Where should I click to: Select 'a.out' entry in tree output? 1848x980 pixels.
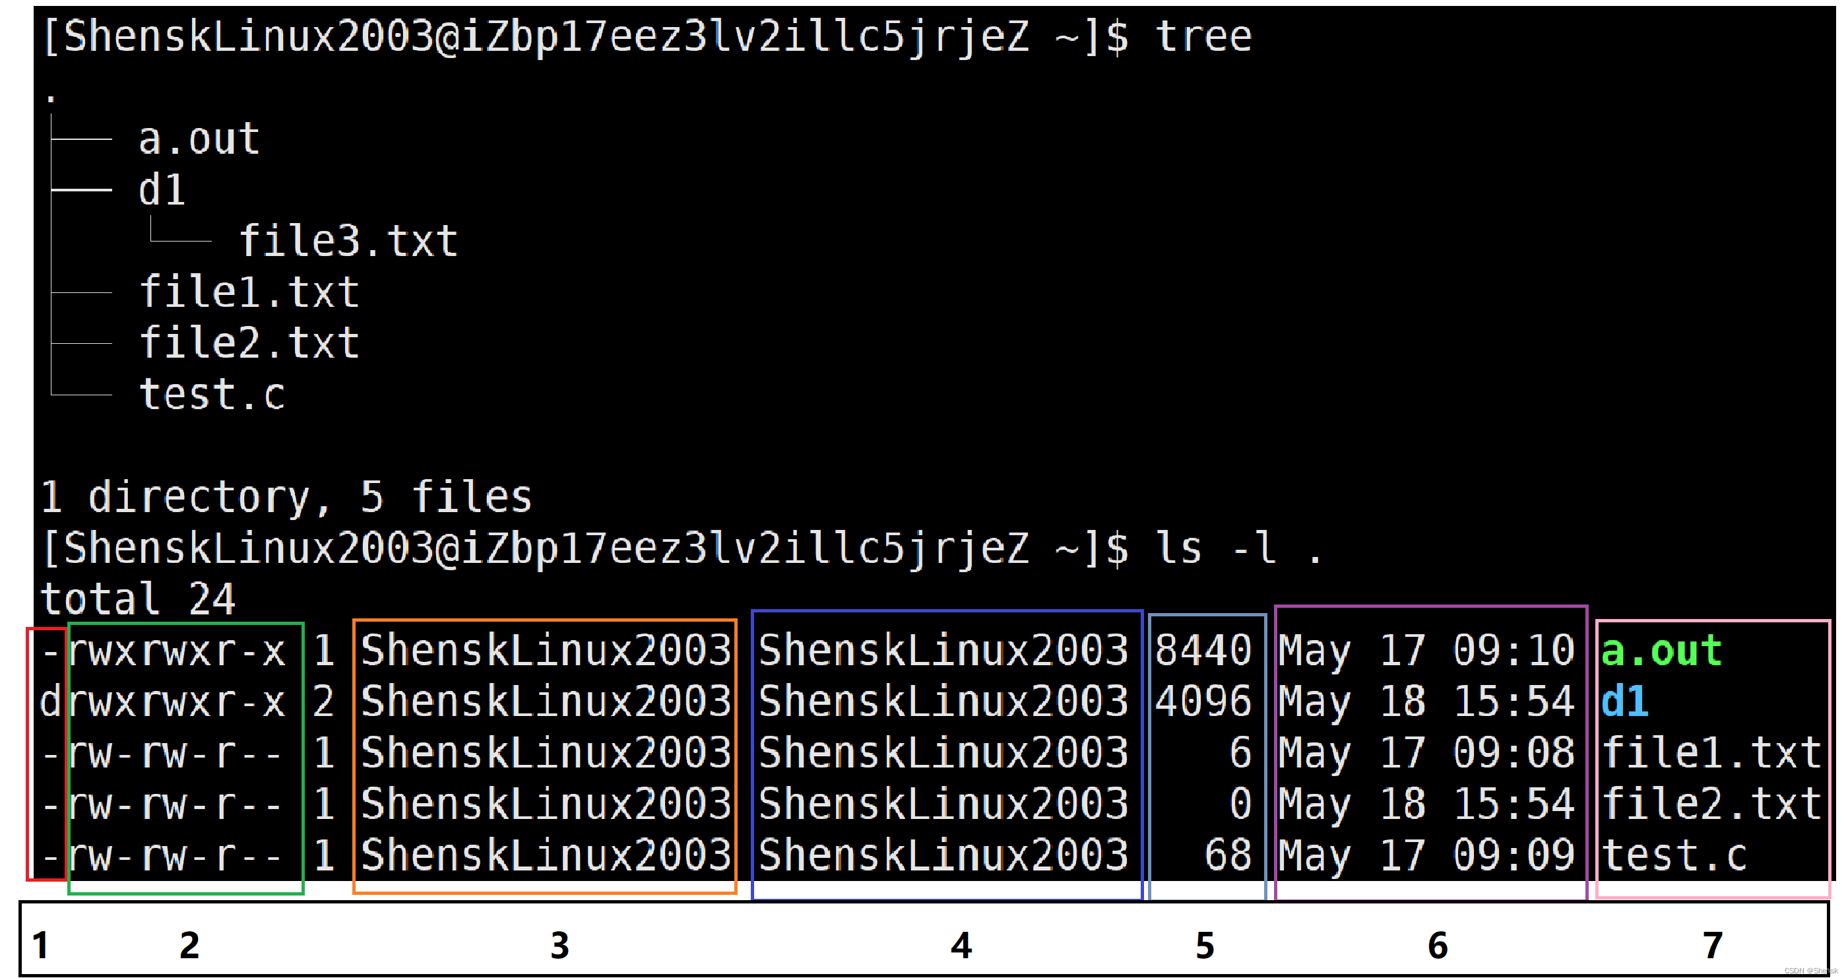tap(199, 139)
